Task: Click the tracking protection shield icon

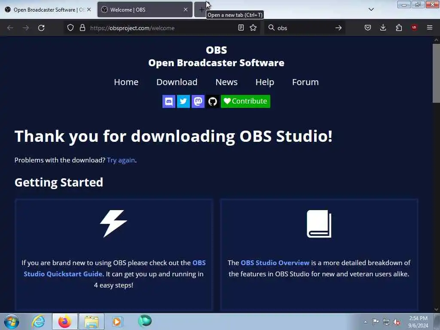Action: (70, 27)
